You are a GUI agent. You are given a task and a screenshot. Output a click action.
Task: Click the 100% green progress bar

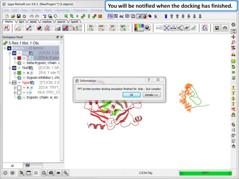(x=205, y=173)
